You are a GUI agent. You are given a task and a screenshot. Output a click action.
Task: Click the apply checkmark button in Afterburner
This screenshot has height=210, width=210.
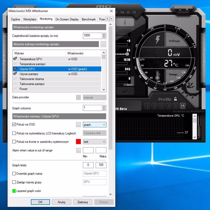(125, 91)
